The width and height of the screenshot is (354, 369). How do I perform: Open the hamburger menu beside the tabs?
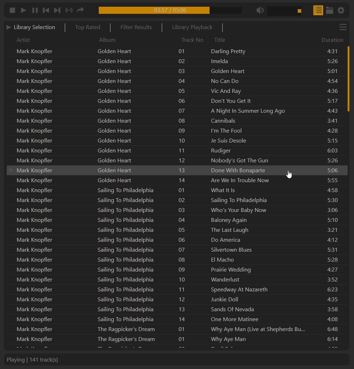(x=343, y=27)
